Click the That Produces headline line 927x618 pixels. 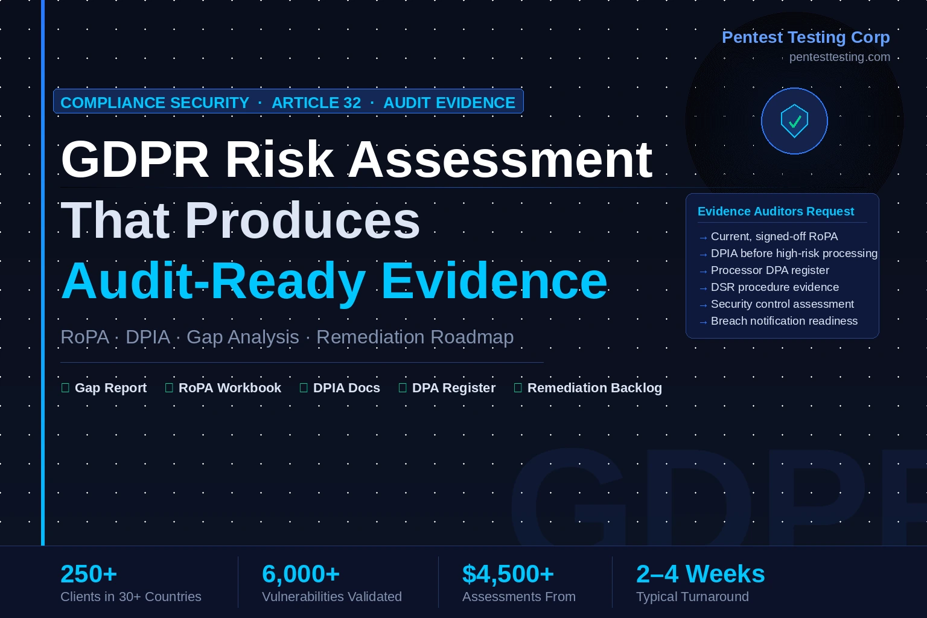coord(240,220)
